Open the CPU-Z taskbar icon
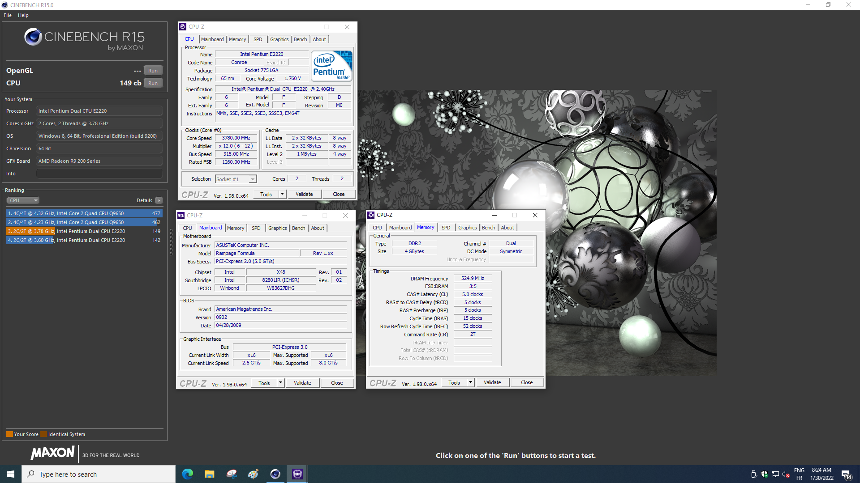Viewport: 860px width, 483px height. tap(297, 474)
